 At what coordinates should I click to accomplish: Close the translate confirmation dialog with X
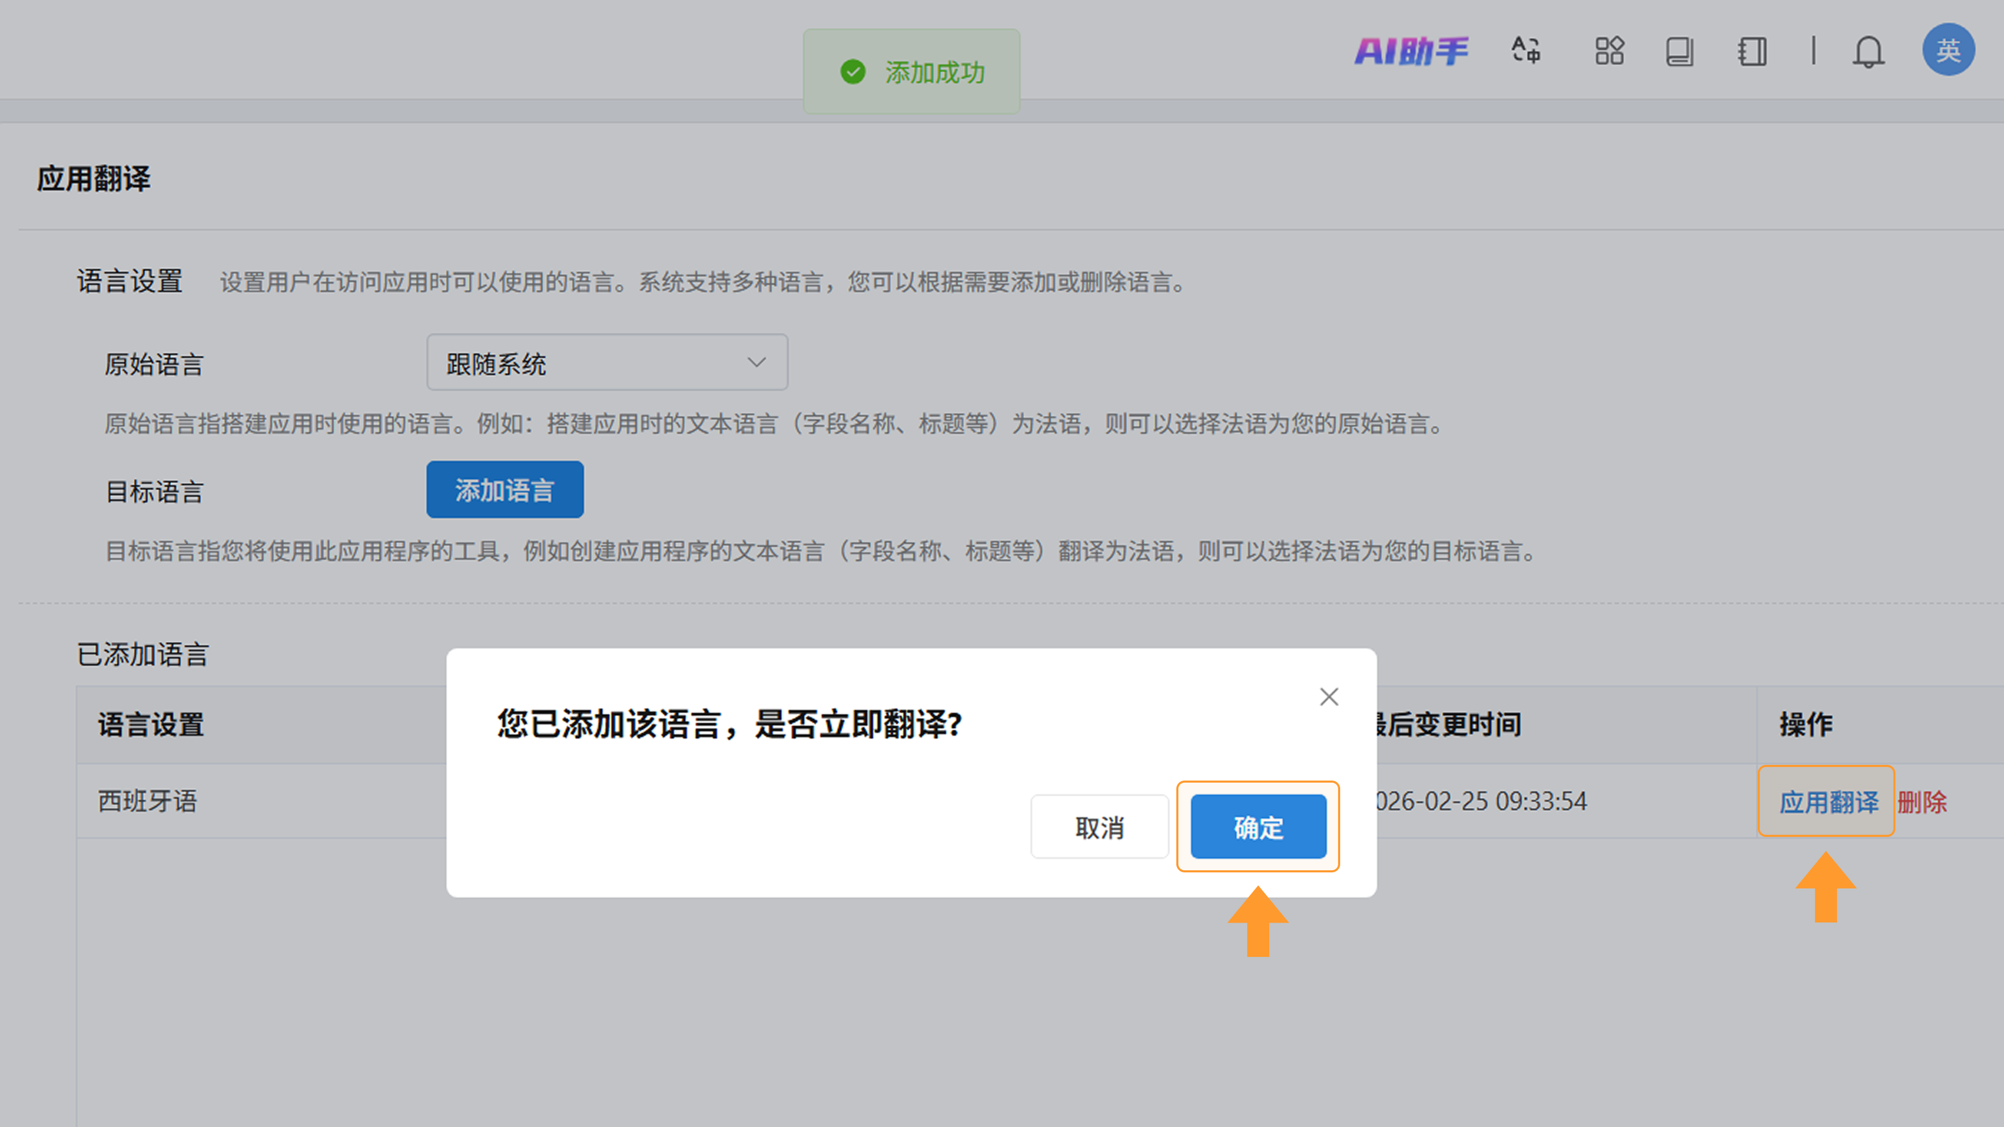pos(1329,696)
